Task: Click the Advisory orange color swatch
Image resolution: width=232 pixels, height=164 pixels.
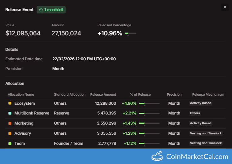Action: coord(10,133)
